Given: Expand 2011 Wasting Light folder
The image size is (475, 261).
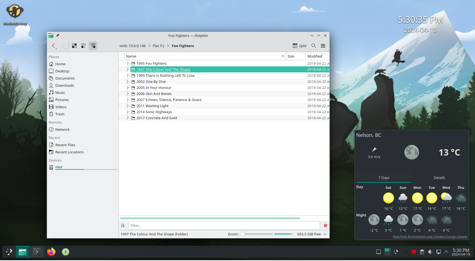Looking at the screenshot, I should point(127,106).
